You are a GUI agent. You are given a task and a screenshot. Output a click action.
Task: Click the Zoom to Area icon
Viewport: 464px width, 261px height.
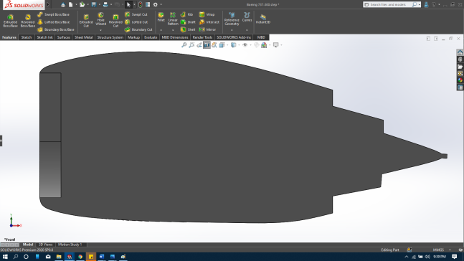[x=191, y=45]
